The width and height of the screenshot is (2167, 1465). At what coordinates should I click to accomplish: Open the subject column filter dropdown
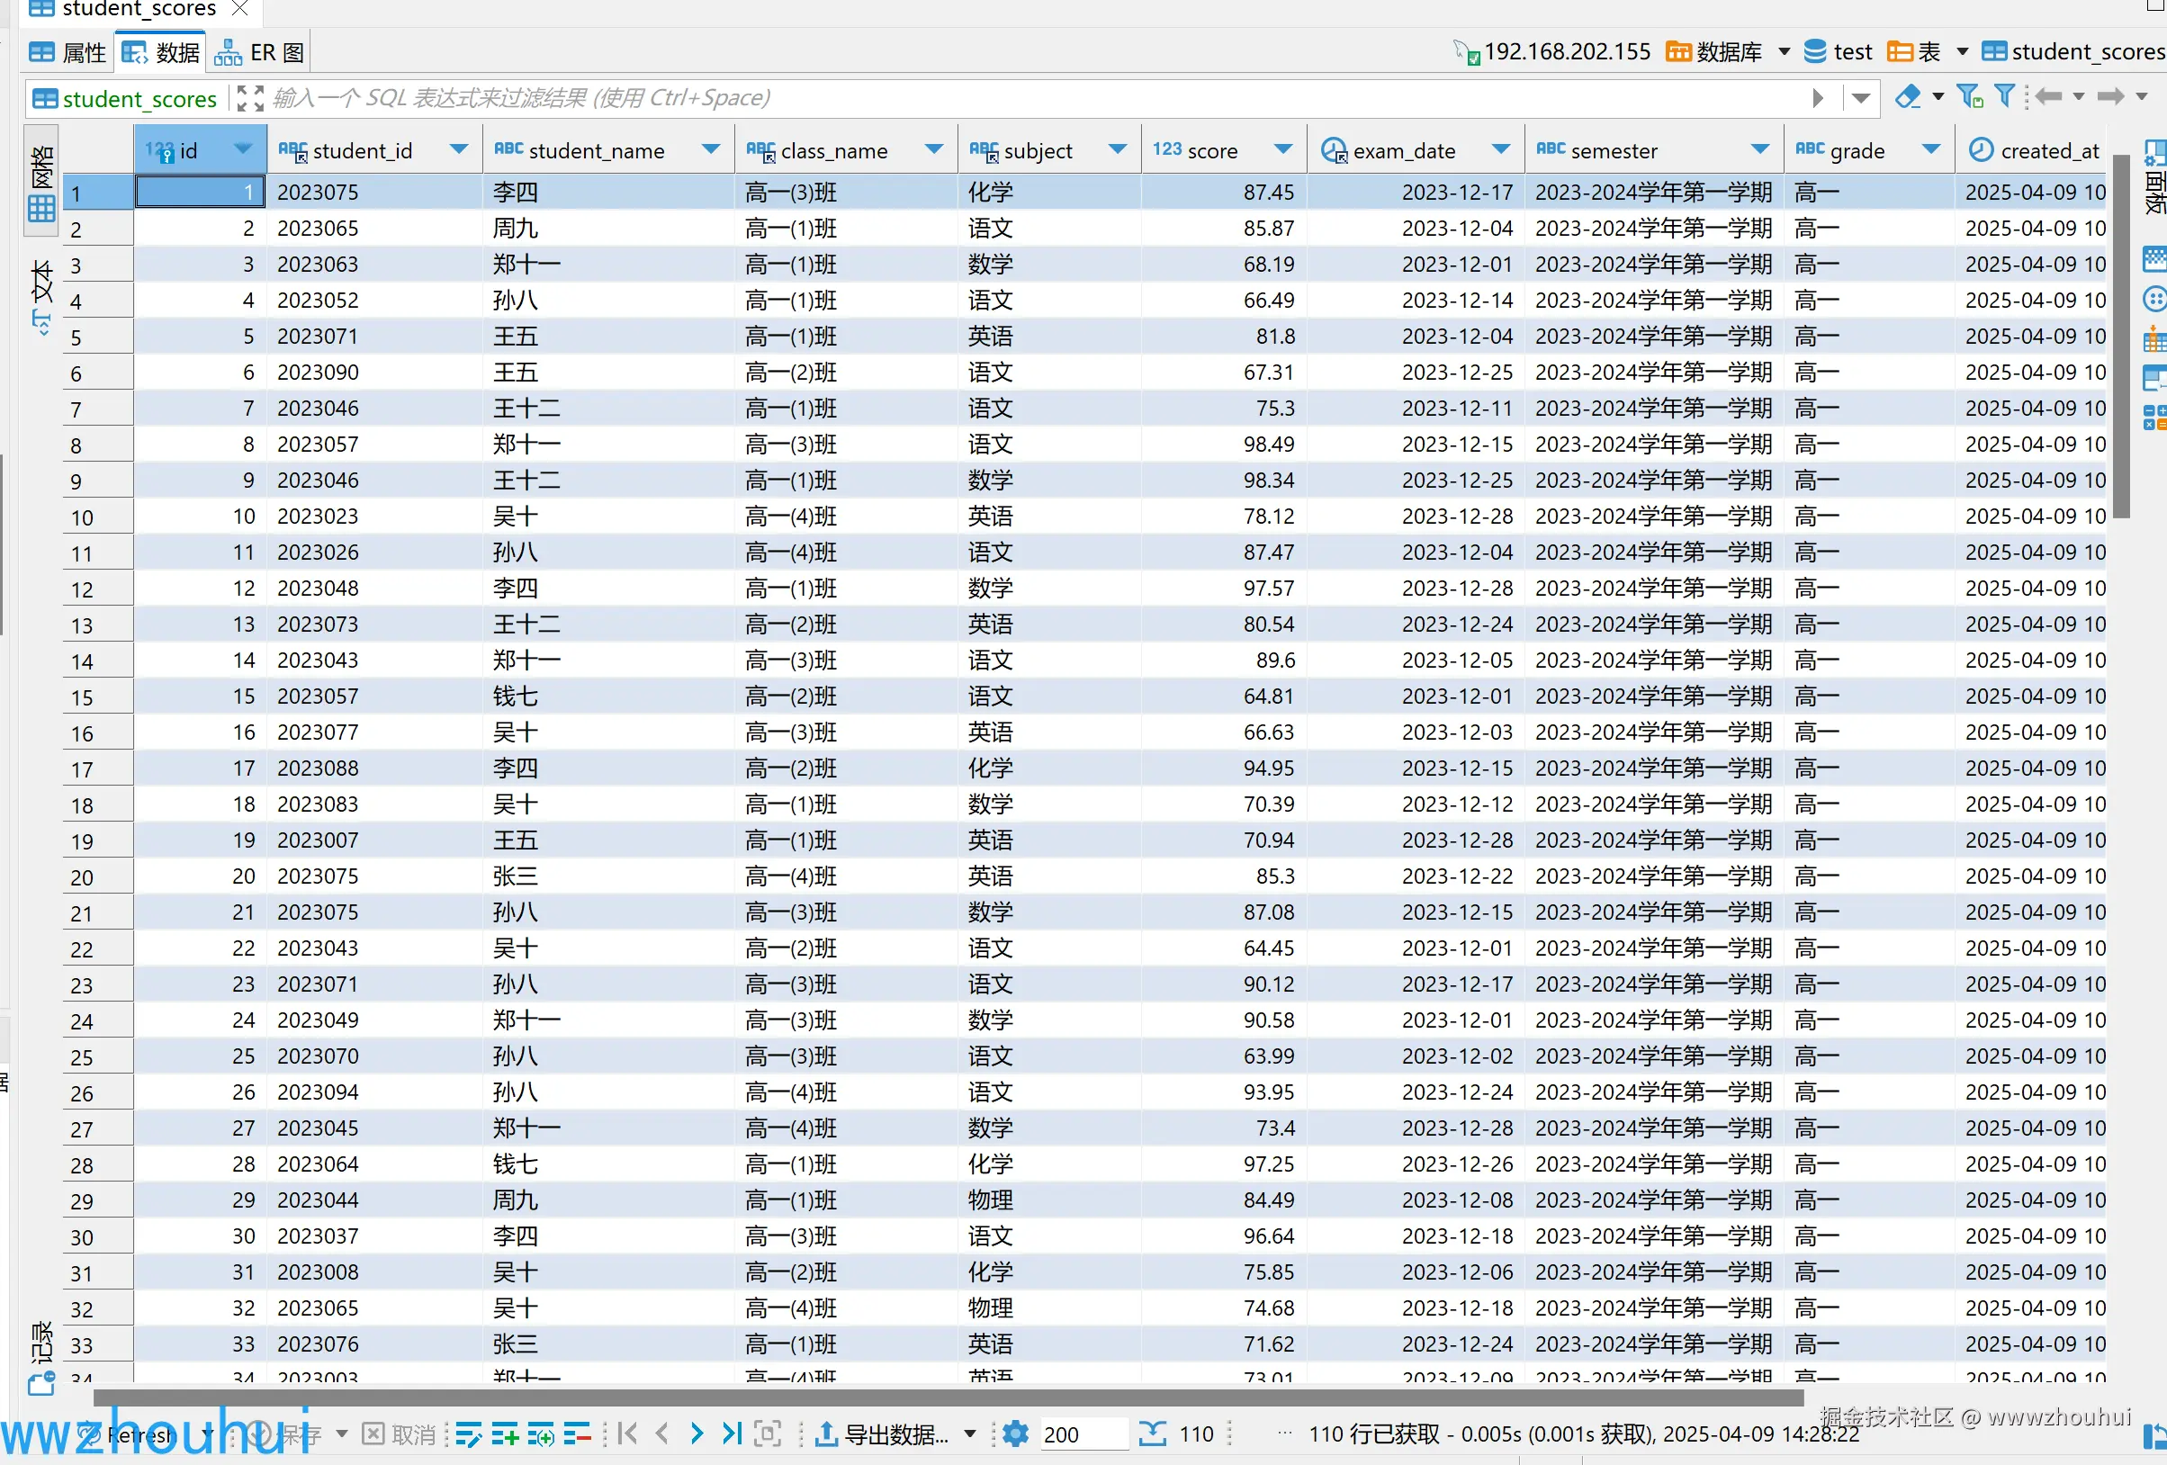(1118, 150)
